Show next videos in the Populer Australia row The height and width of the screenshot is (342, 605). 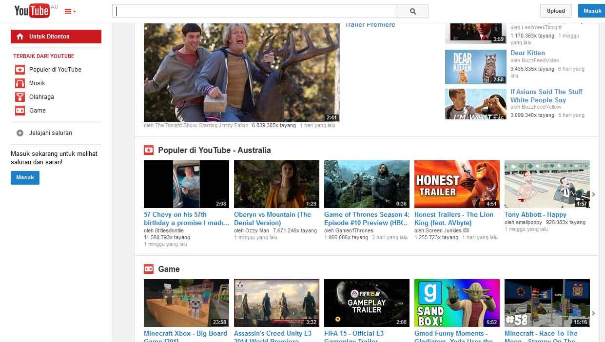point(593,194)
